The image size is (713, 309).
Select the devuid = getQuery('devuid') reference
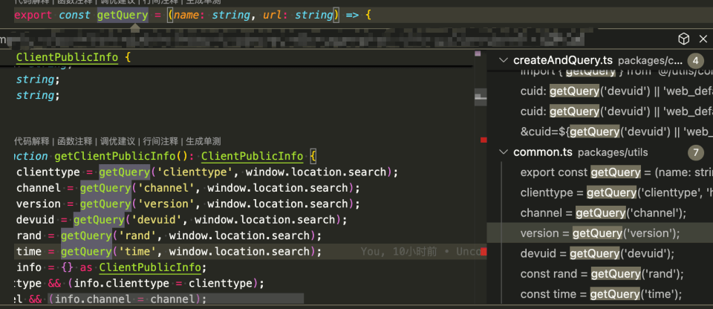(x=602, y=254)
